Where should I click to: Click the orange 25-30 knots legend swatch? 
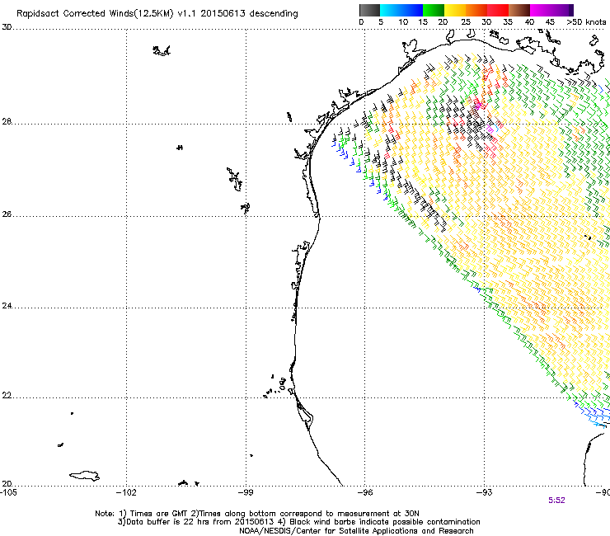pos(476,10)
